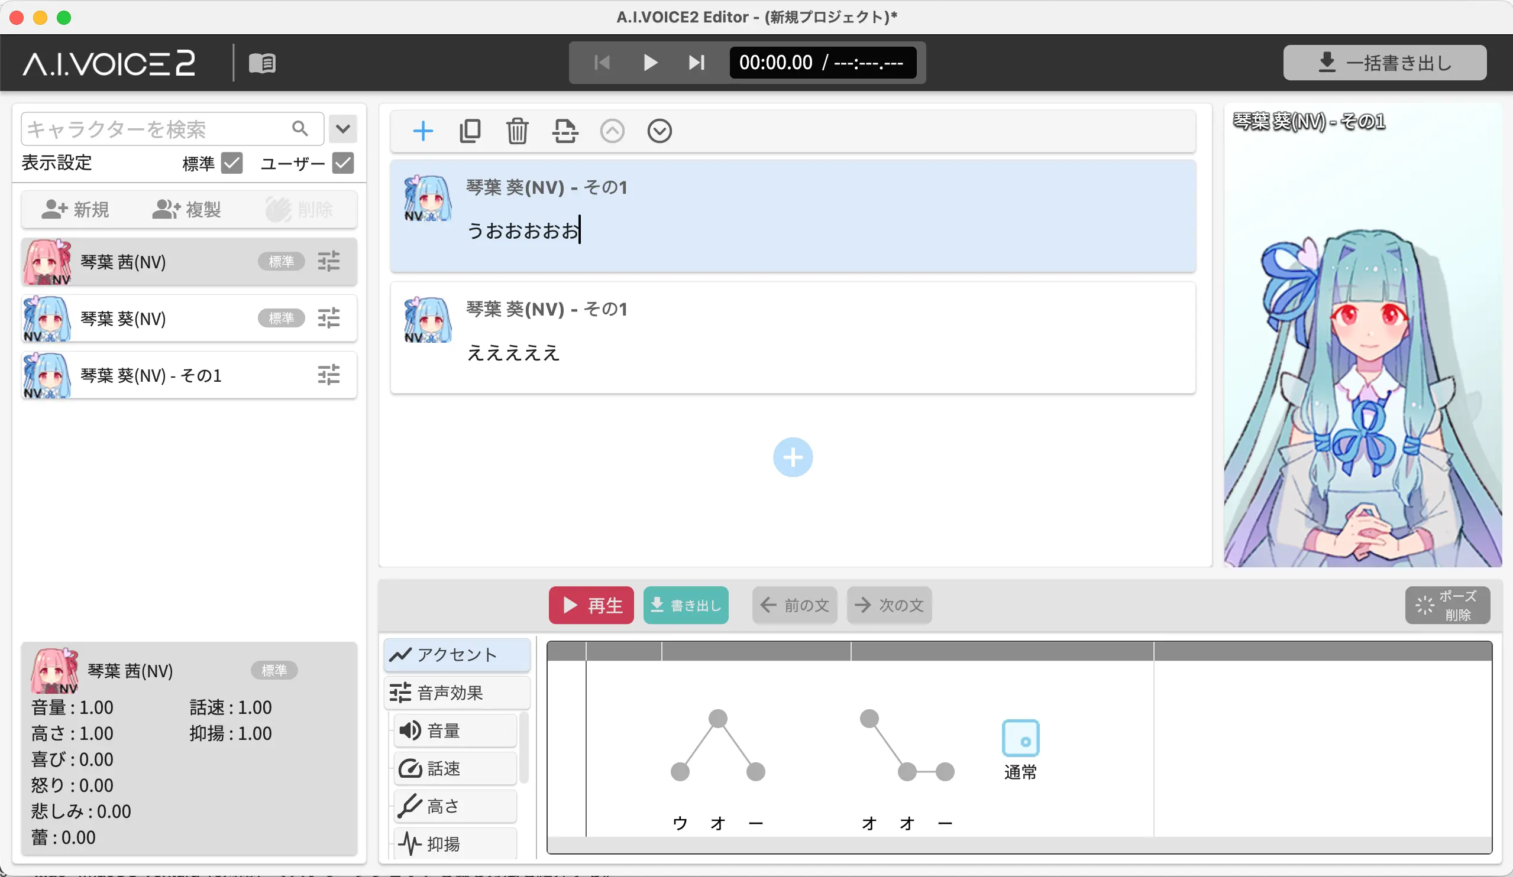Click avatar of first line 琴葉 葵
The height and width of the screenshot is (877, 1513).
pyautogui.click(x=428, y=198)
